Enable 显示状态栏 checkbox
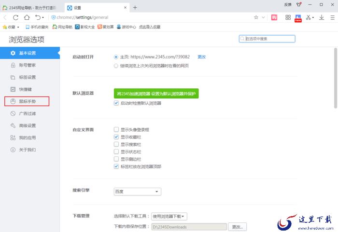Screen dimensions: 338x232 (116, 151)
